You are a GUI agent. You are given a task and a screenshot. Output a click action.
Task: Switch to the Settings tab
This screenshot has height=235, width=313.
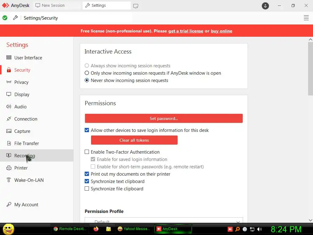click(x=106, y=6)
